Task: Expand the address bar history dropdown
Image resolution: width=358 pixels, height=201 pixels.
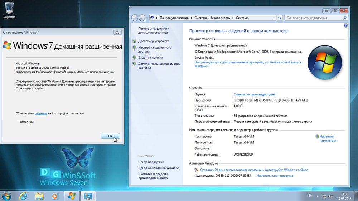Action: [x=274, y=18]
